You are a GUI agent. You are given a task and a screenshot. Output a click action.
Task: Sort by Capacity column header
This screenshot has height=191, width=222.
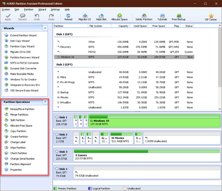point(120,26)
